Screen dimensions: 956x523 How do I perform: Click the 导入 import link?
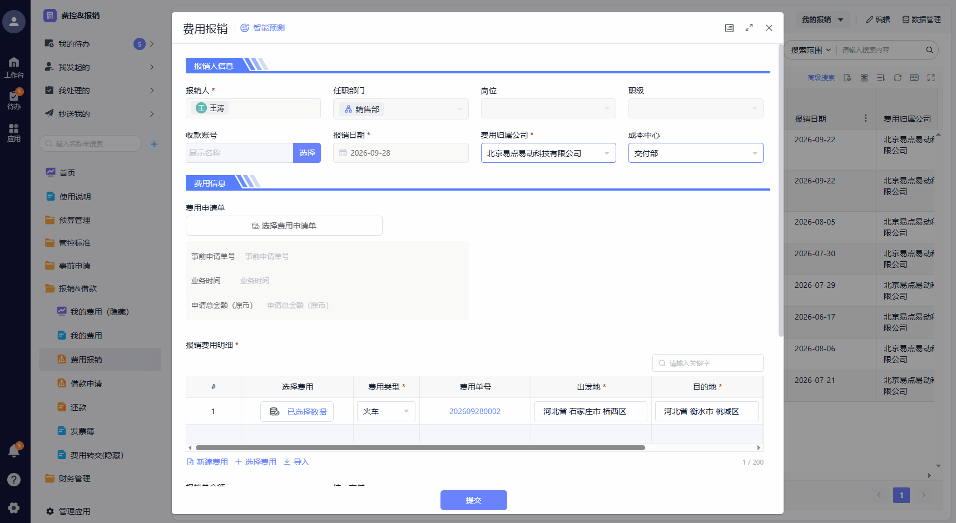pos(296,462)
